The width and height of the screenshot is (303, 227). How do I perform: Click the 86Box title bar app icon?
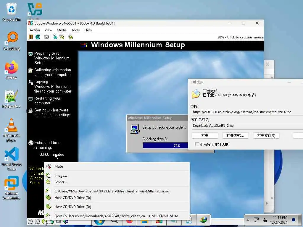point(30,23)
